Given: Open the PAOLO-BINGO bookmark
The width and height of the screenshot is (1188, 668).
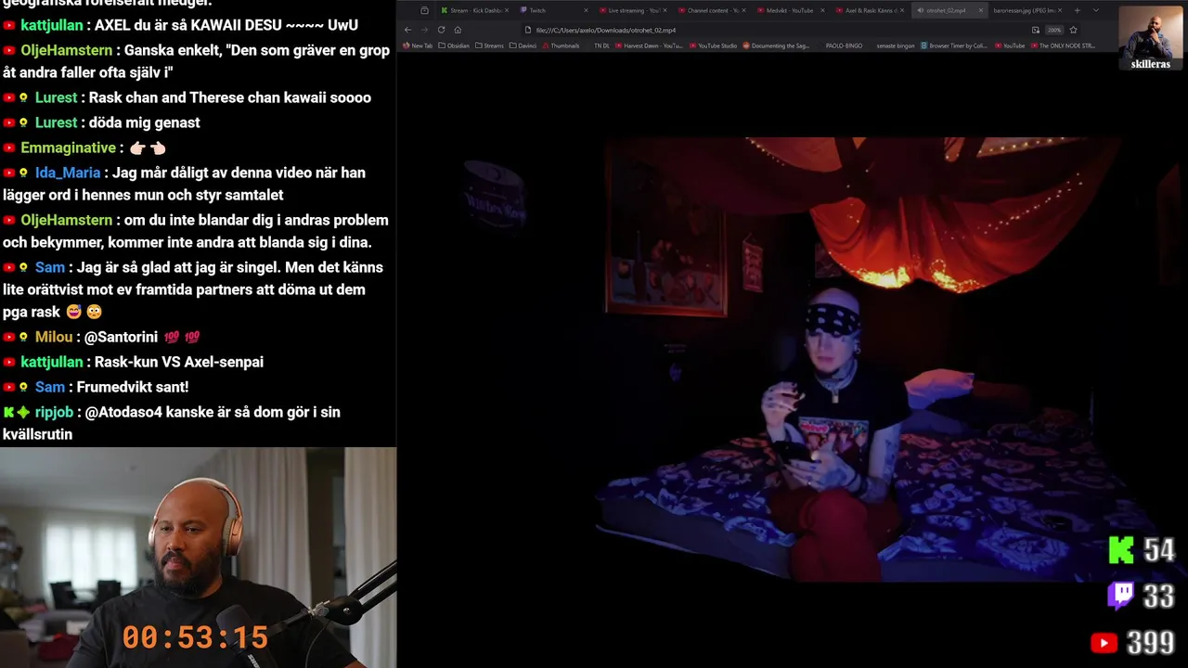Looking at the screenshot, I should click(844, 45).
